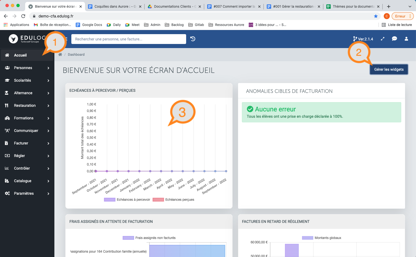Click the Contrôler chart icon
This screenshot has height=257, width=416.
(7, 168)
